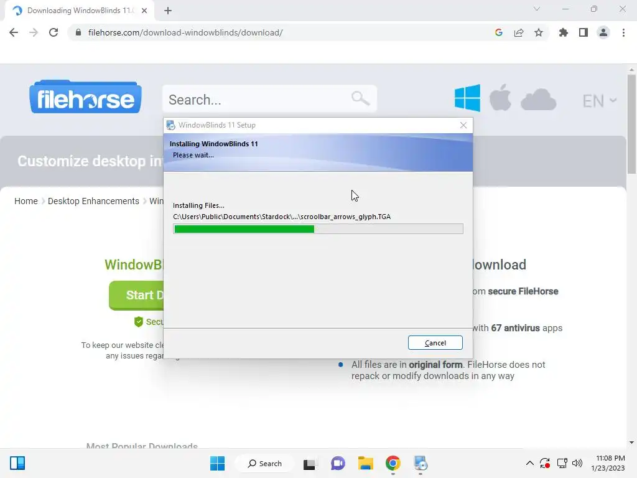Share this page using the share icon

(x=519, y=32)
